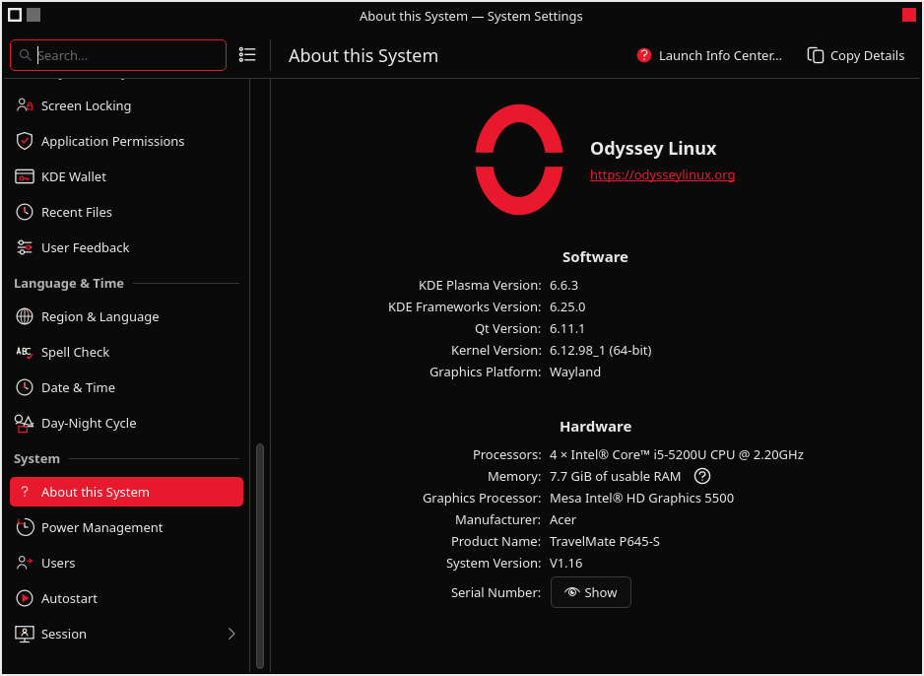Close the System Settings window
Viewport: 924px width, 676px height.
tap(908, 15)
